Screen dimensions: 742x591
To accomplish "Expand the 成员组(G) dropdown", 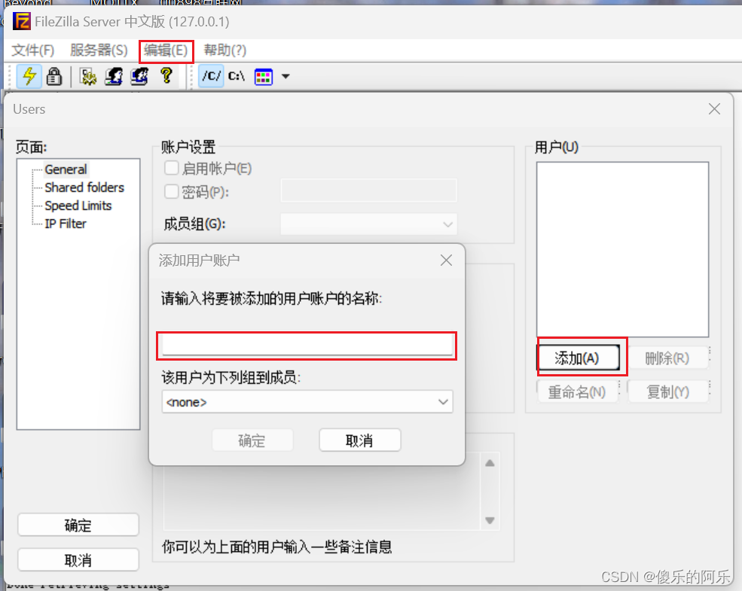I will [369, 224].
